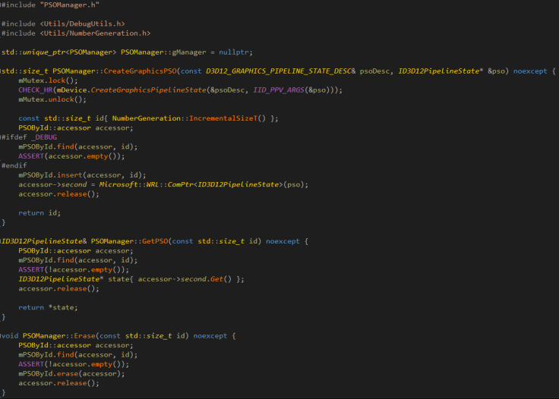This screenshot has height=399, width=559.
Task: Collapse the GetPSO function fold marker
Action: point(2,241)
